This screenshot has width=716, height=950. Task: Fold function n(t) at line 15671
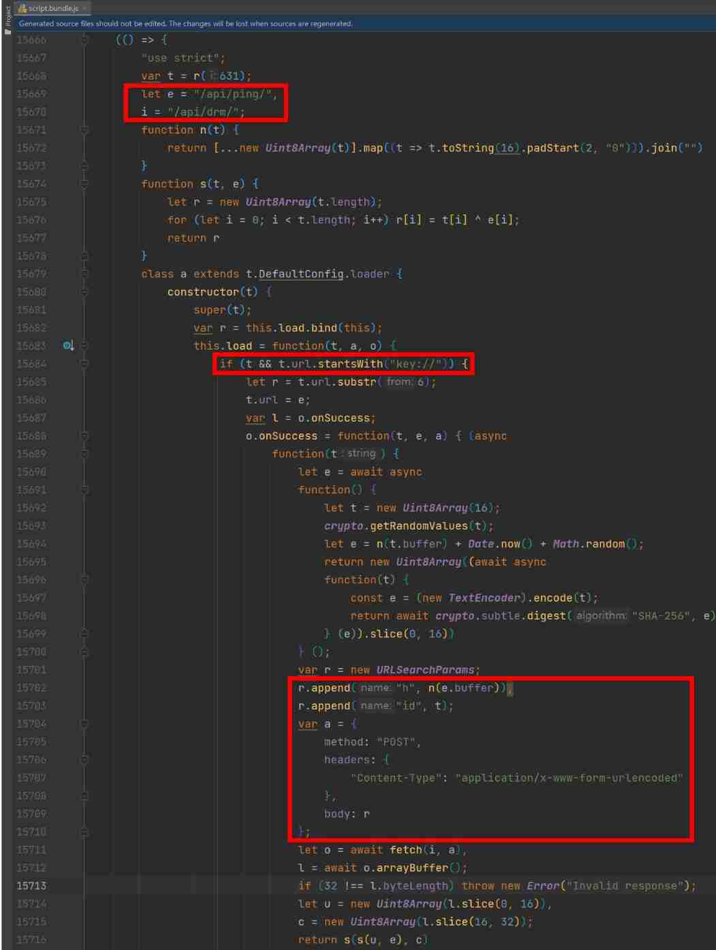pos(84,130)
